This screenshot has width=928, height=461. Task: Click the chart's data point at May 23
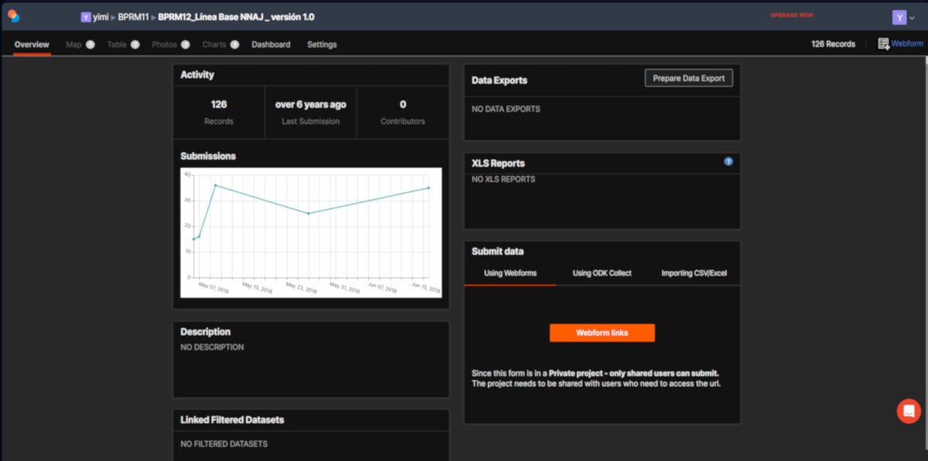point(308,213)
